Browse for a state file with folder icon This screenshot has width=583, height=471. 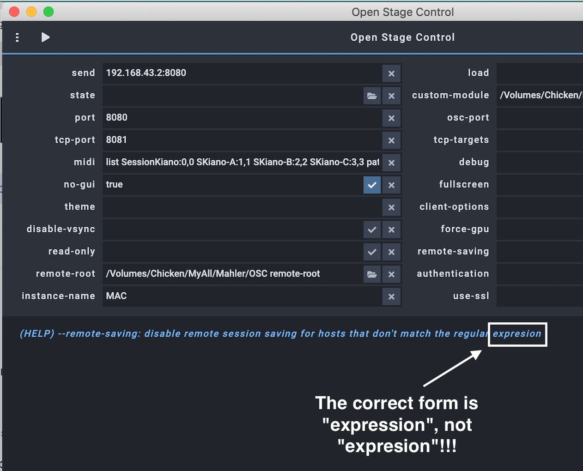tap(372, 96)
